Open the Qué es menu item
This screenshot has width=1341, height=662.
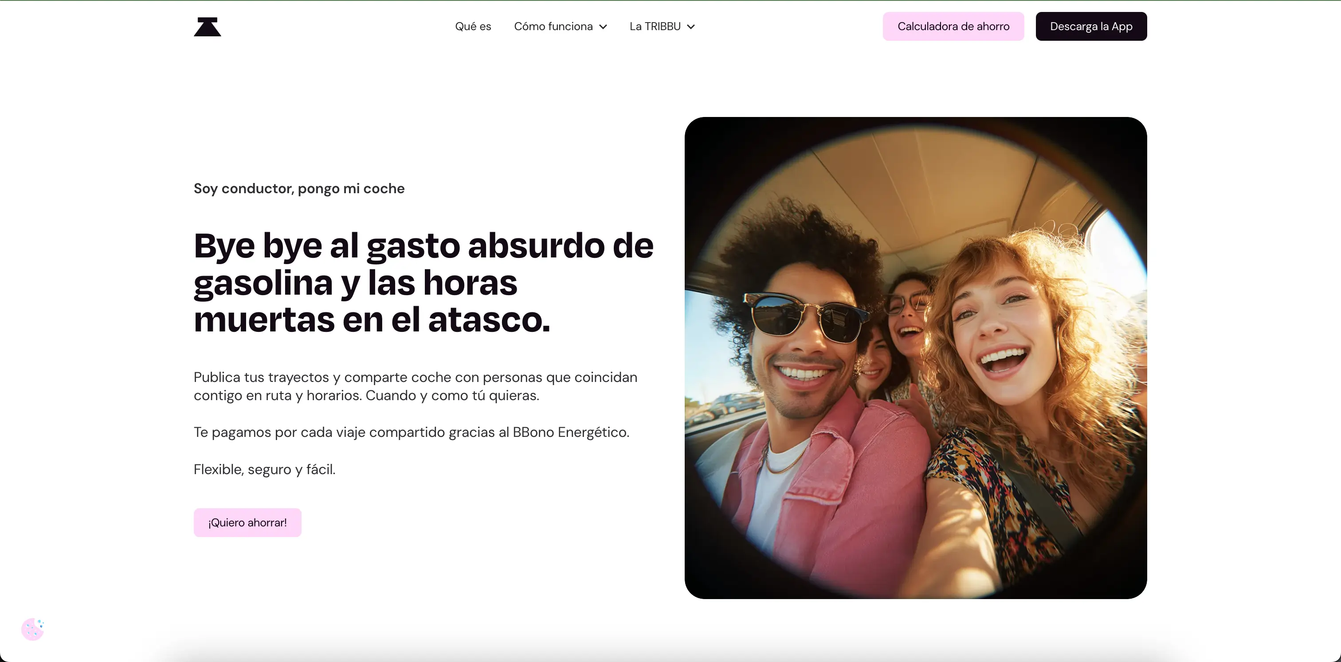tap(473, 27)
